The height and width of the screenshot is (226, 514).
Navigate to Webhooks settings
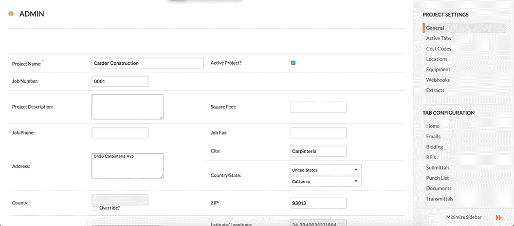tap(438, 80)
